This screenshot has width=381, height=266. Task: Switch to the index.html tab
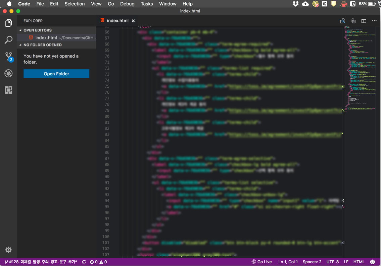coord(117,21)
